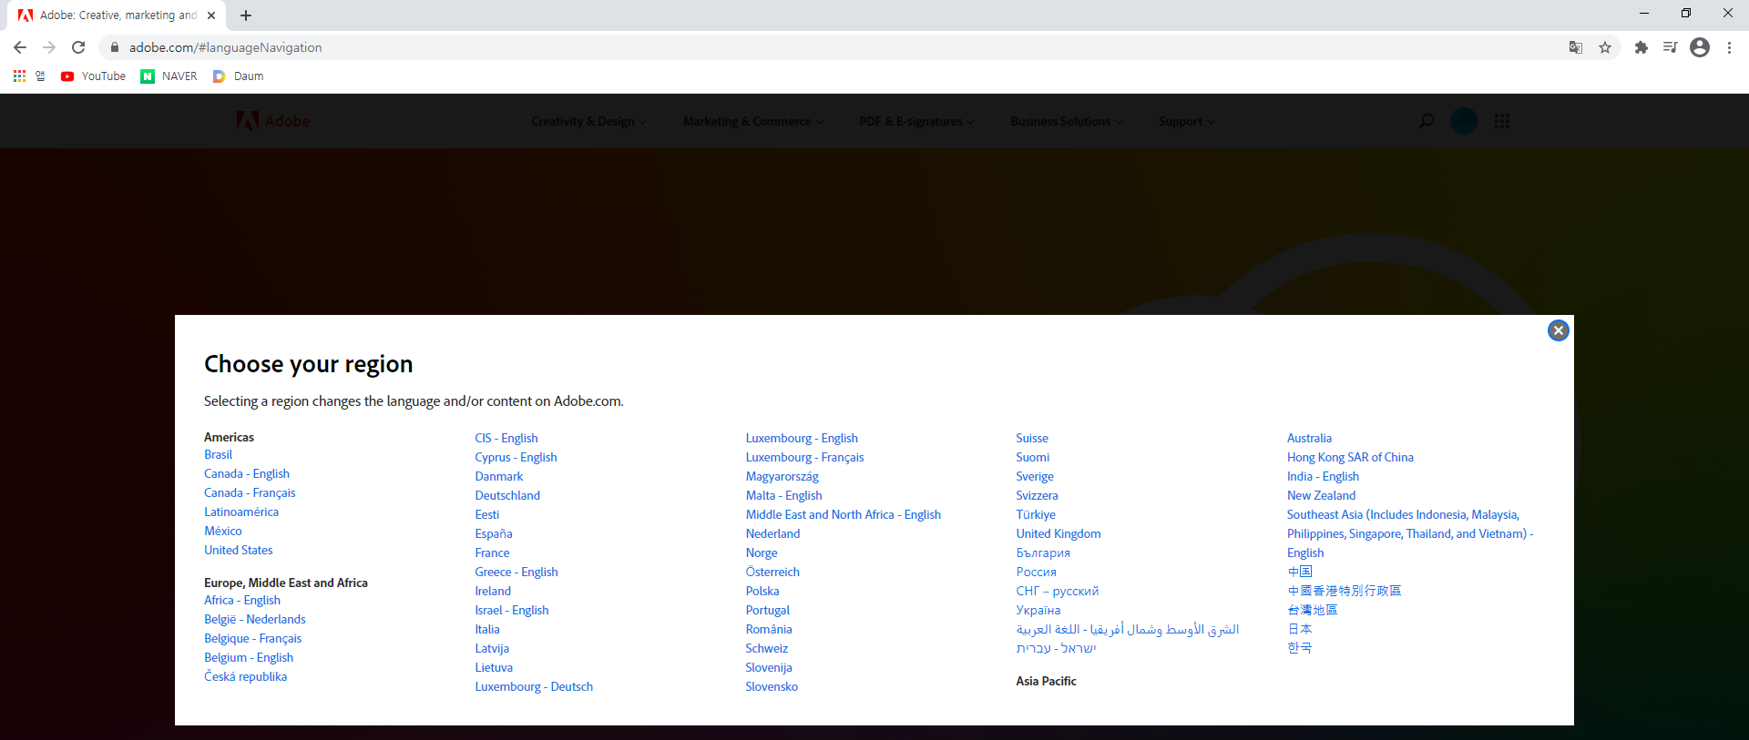Select España region
Image resolution: width=1749 pixels, height=740 pixels.
pos(494,534)
